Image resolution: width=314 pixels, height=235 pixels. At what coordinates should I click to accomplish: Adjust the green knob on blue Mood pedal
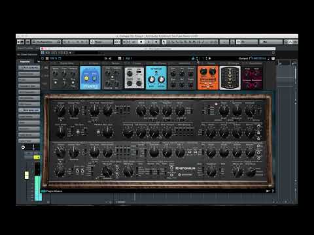tap(94, 78)
